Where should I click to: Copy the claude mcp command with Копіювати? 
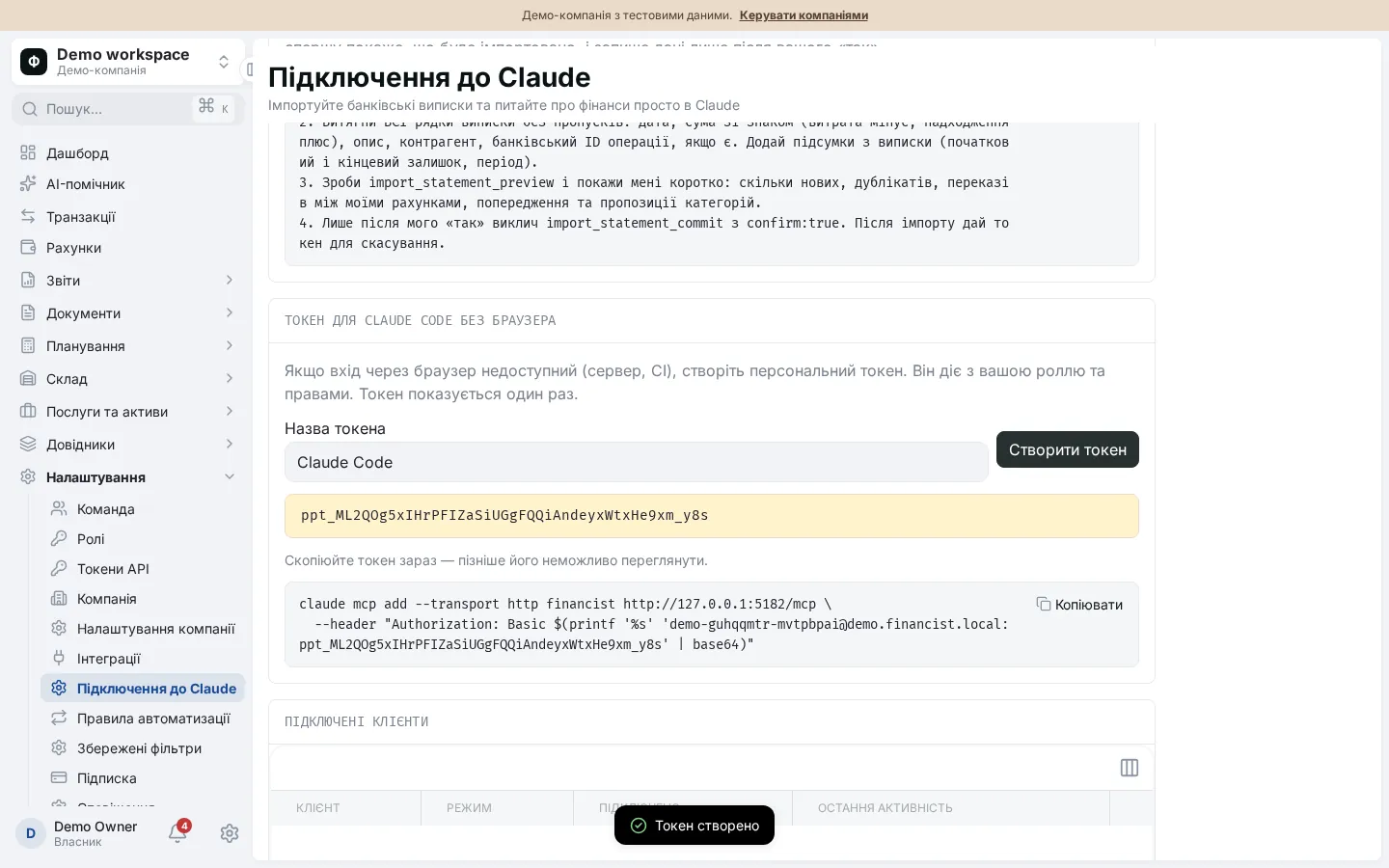pos(1079,605)
